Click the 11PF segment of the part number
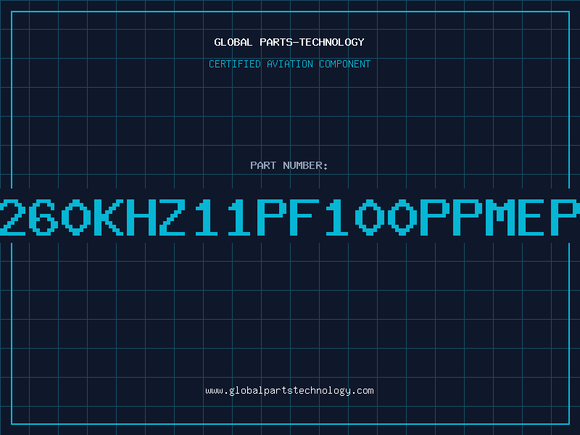Viewport: 580px width, 435px height. 257,217
